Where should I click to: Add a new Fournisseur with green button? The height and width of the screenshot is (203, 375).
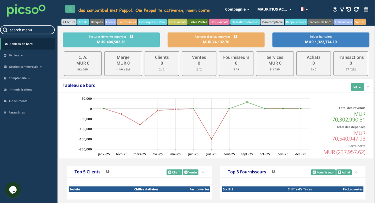click(x=323, y=172)
